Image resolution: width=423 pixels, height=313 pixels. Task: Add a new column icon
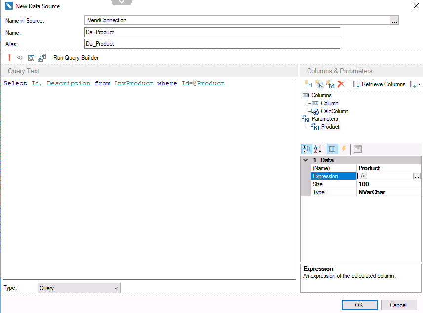308,84
